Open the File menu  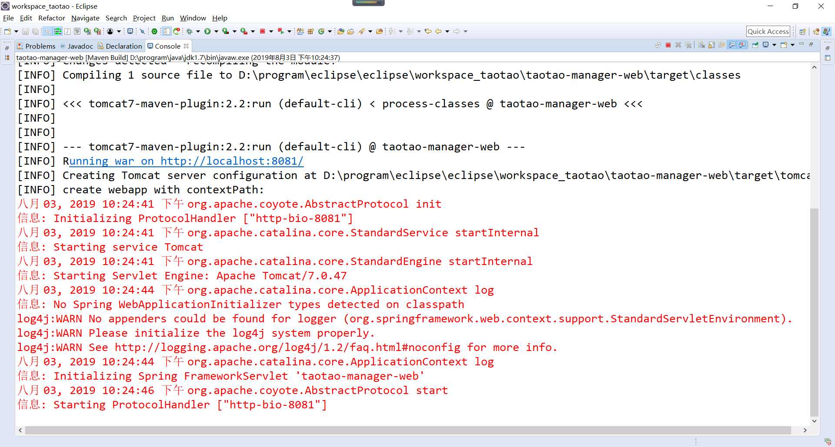[8, 18]
